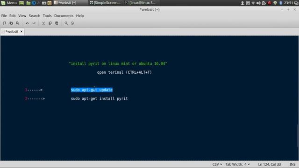Screen dimensions: 299x168
Task: Toggle the INS insert mode indicator
Action: point(292,164)
